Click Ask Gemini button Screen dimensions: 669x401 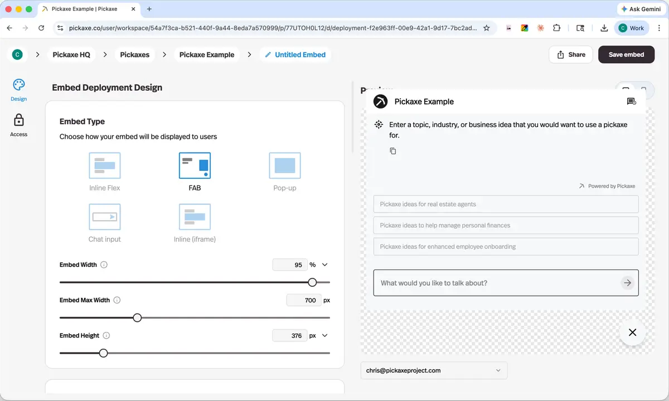click(641, 9)
